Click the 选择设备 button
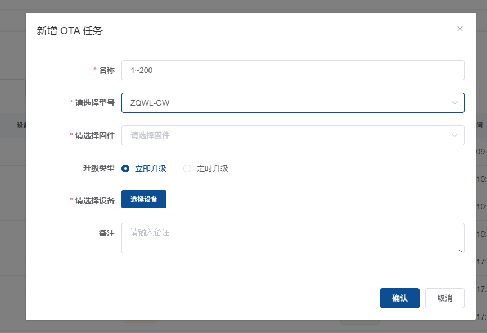The height and width of the screenshot is (333, 487). (x=144, y=199)
